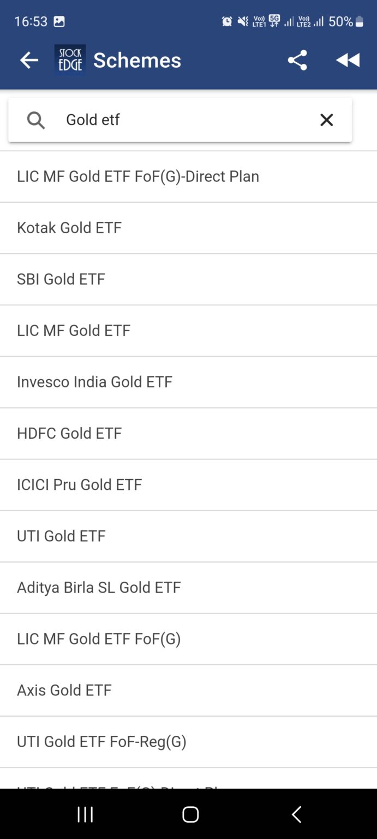
Task: Select Axis Gold ETF from the list
Action: [64, 690]
